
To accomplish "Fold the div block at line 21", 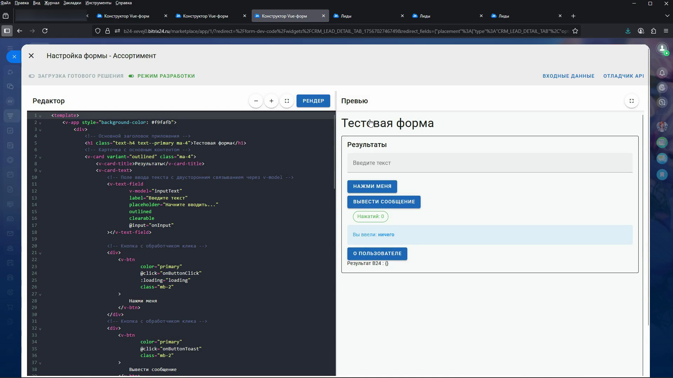I will point(40,253).
